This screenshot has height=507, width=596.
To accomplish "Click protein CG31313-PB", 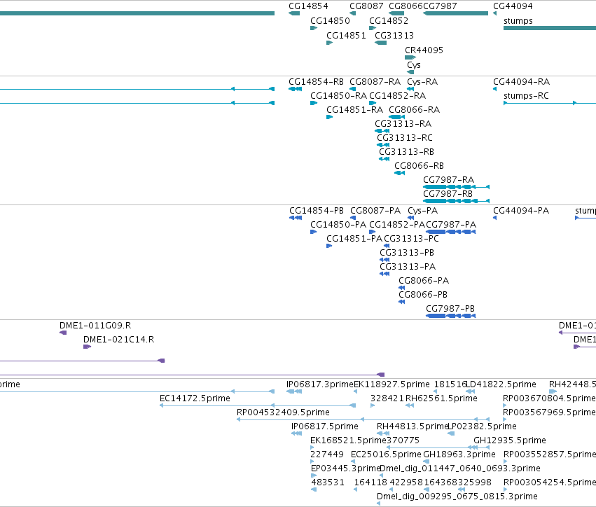I will point(384,260).
